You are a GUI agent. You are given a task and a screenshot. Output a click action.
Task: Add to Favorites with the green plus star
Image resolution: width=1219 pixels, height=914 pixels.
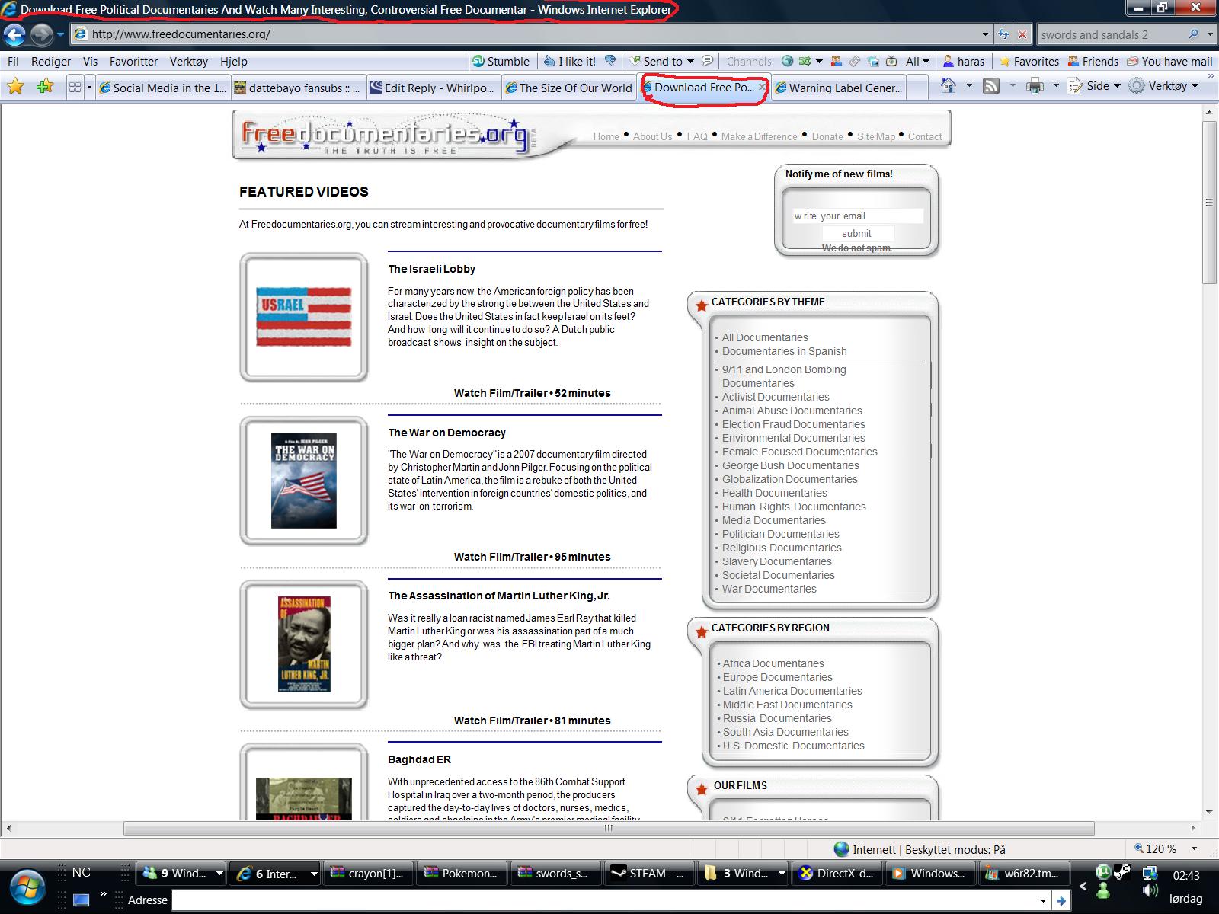click(45, 87)
